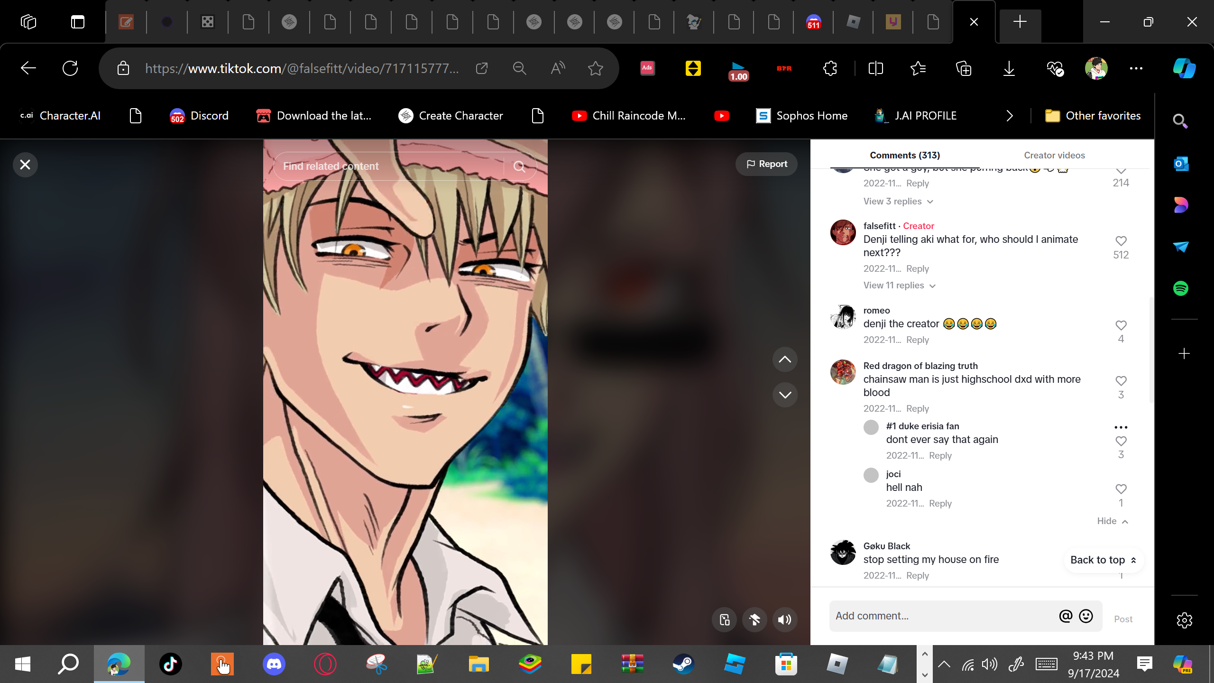Open Discord from the Windows taskbar
1214x683 pixels.
click(274, 664)
